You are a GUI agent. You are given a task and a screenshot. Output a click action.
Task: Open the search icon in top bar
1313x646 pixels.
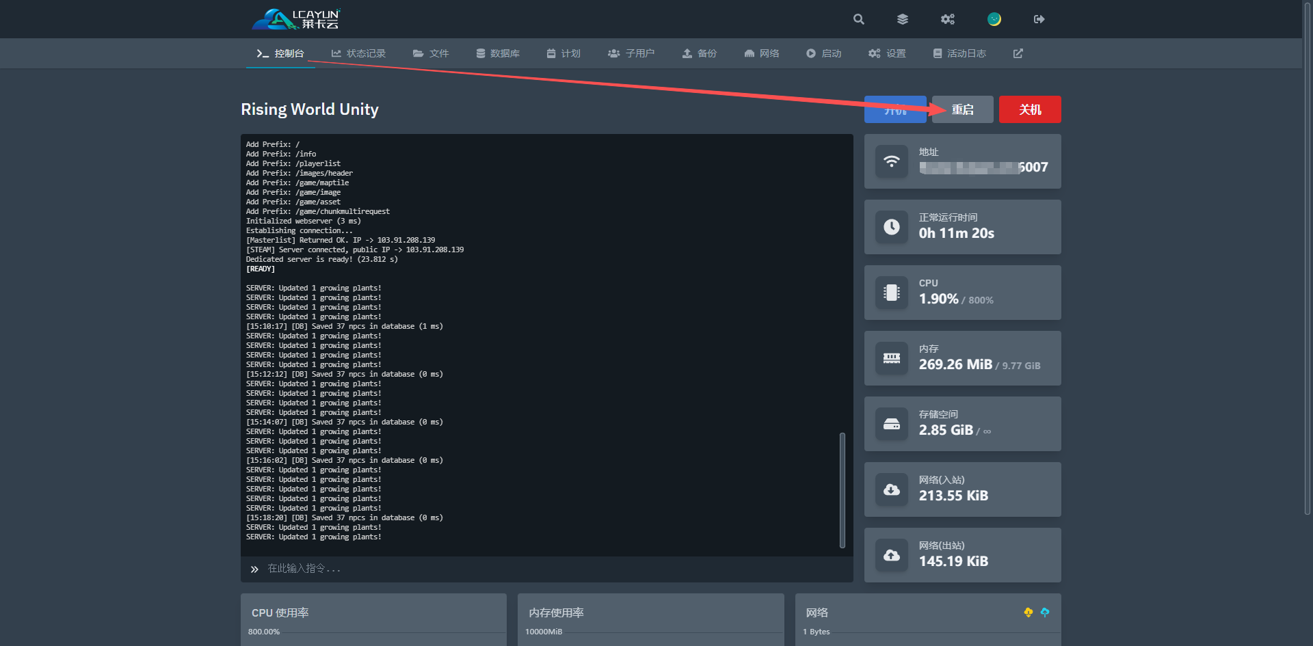pyautogui.click(x=859, y=19)
